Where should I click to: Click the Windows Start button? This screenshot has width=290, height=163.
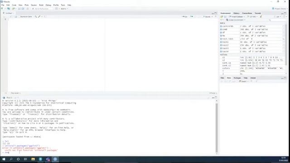(4, 159)
